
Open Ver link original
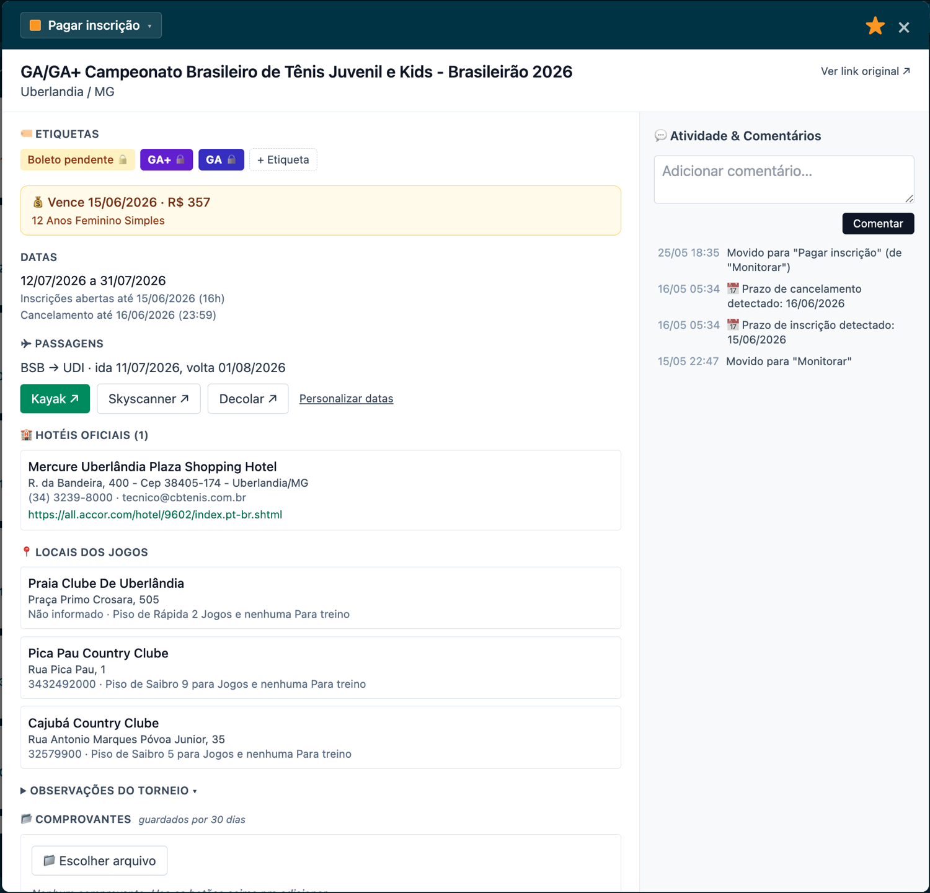point(866,71)
